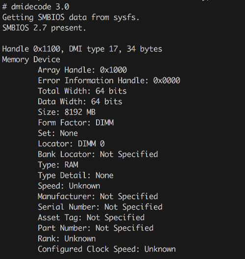Click the Configured Clock Speed line

(x=107, y=249)
